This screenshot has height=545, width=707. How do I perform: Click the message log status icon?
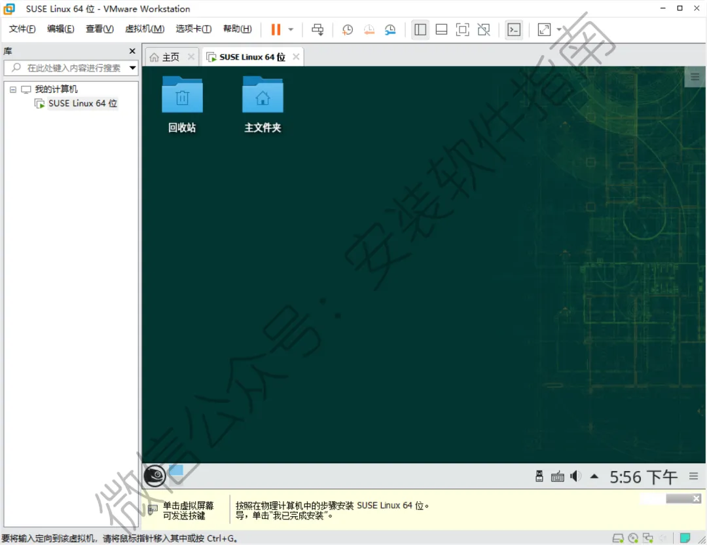(685, 538)
